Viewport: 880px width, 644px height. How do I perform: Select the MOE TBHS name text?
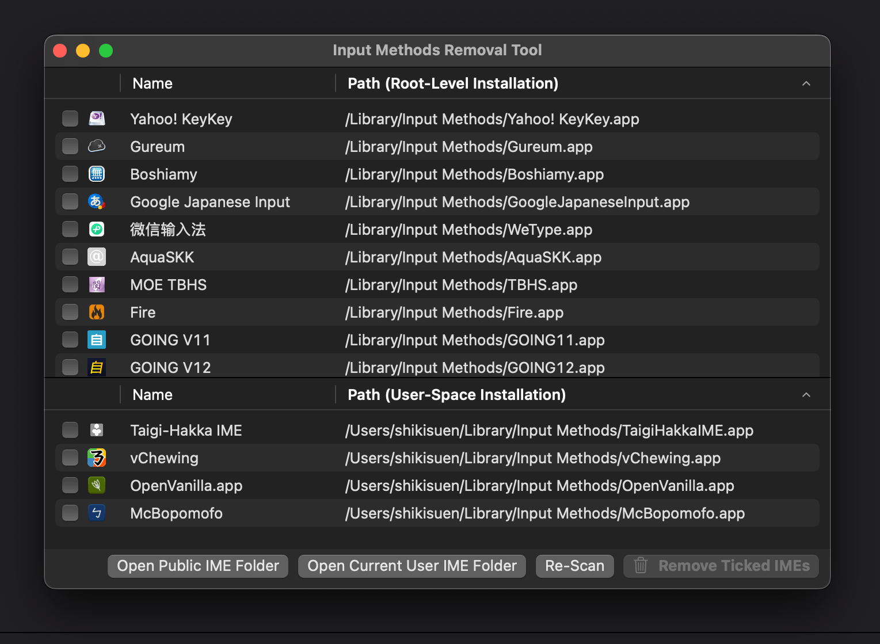[x=169, y=285]
